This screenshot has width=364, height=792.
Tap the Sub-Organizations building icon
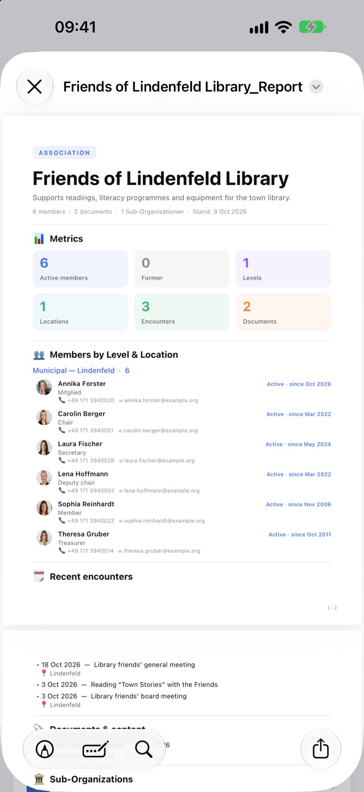pos(39,779)
